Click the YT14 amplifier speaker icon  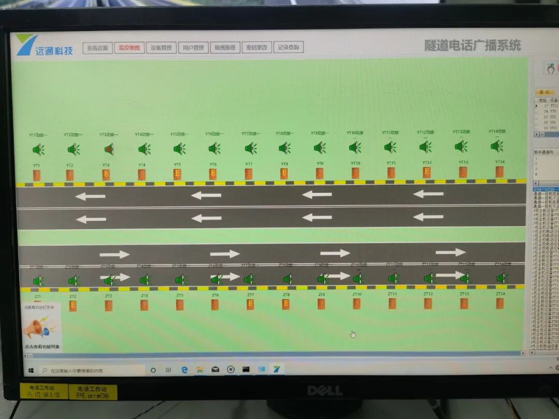[x=496, y=145]
